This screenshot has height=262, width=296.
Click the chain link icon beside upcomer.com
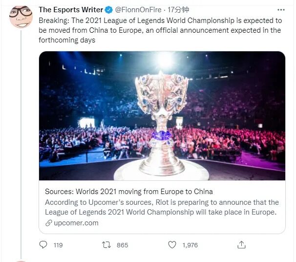click(x=48, y=223)
